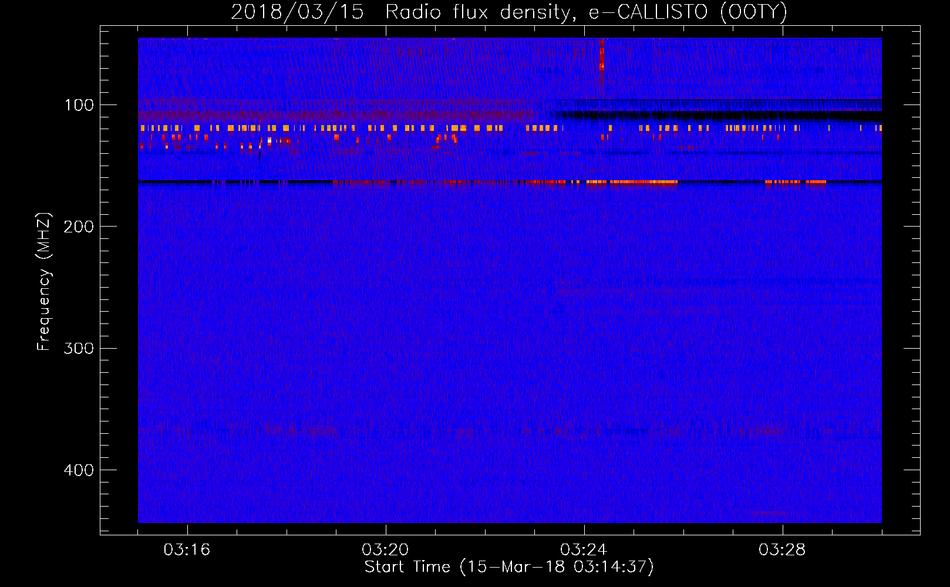Click the "03:28" time tick label
Image resolution: width=950 pixels, height=587 pixels.
pos(782,550)
